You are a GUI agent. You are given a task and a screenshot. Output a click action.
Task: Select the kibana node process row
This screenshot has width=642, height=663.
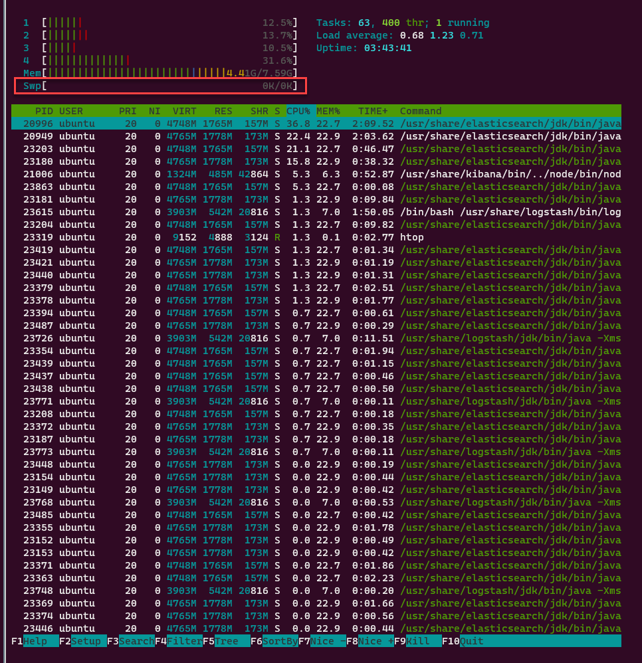(316, 174)
